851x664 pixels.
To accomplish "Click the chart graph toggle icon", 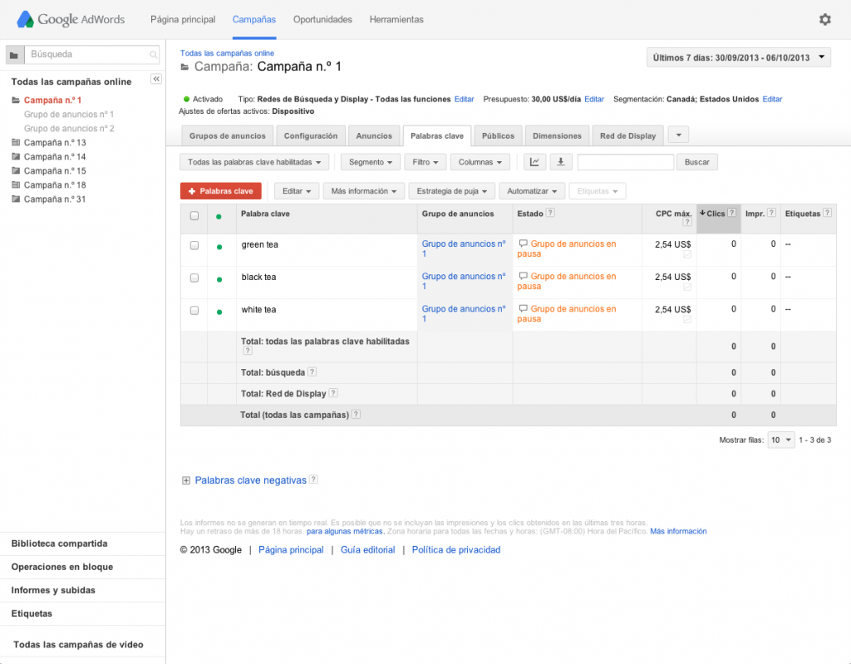I will (x=534, y=162).
